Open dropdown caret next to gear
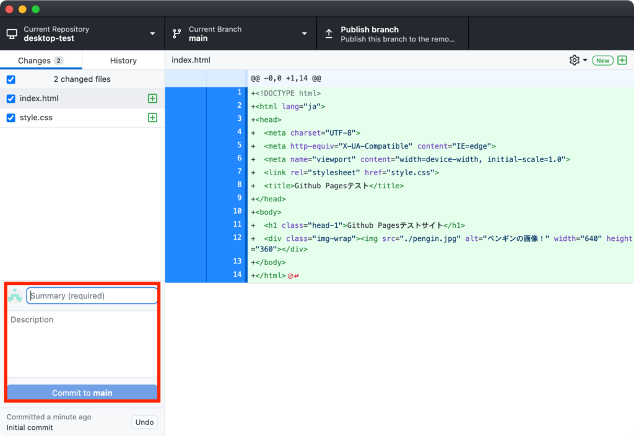The width and height of the screenshot is (634, 436). [x=585, y=60]
